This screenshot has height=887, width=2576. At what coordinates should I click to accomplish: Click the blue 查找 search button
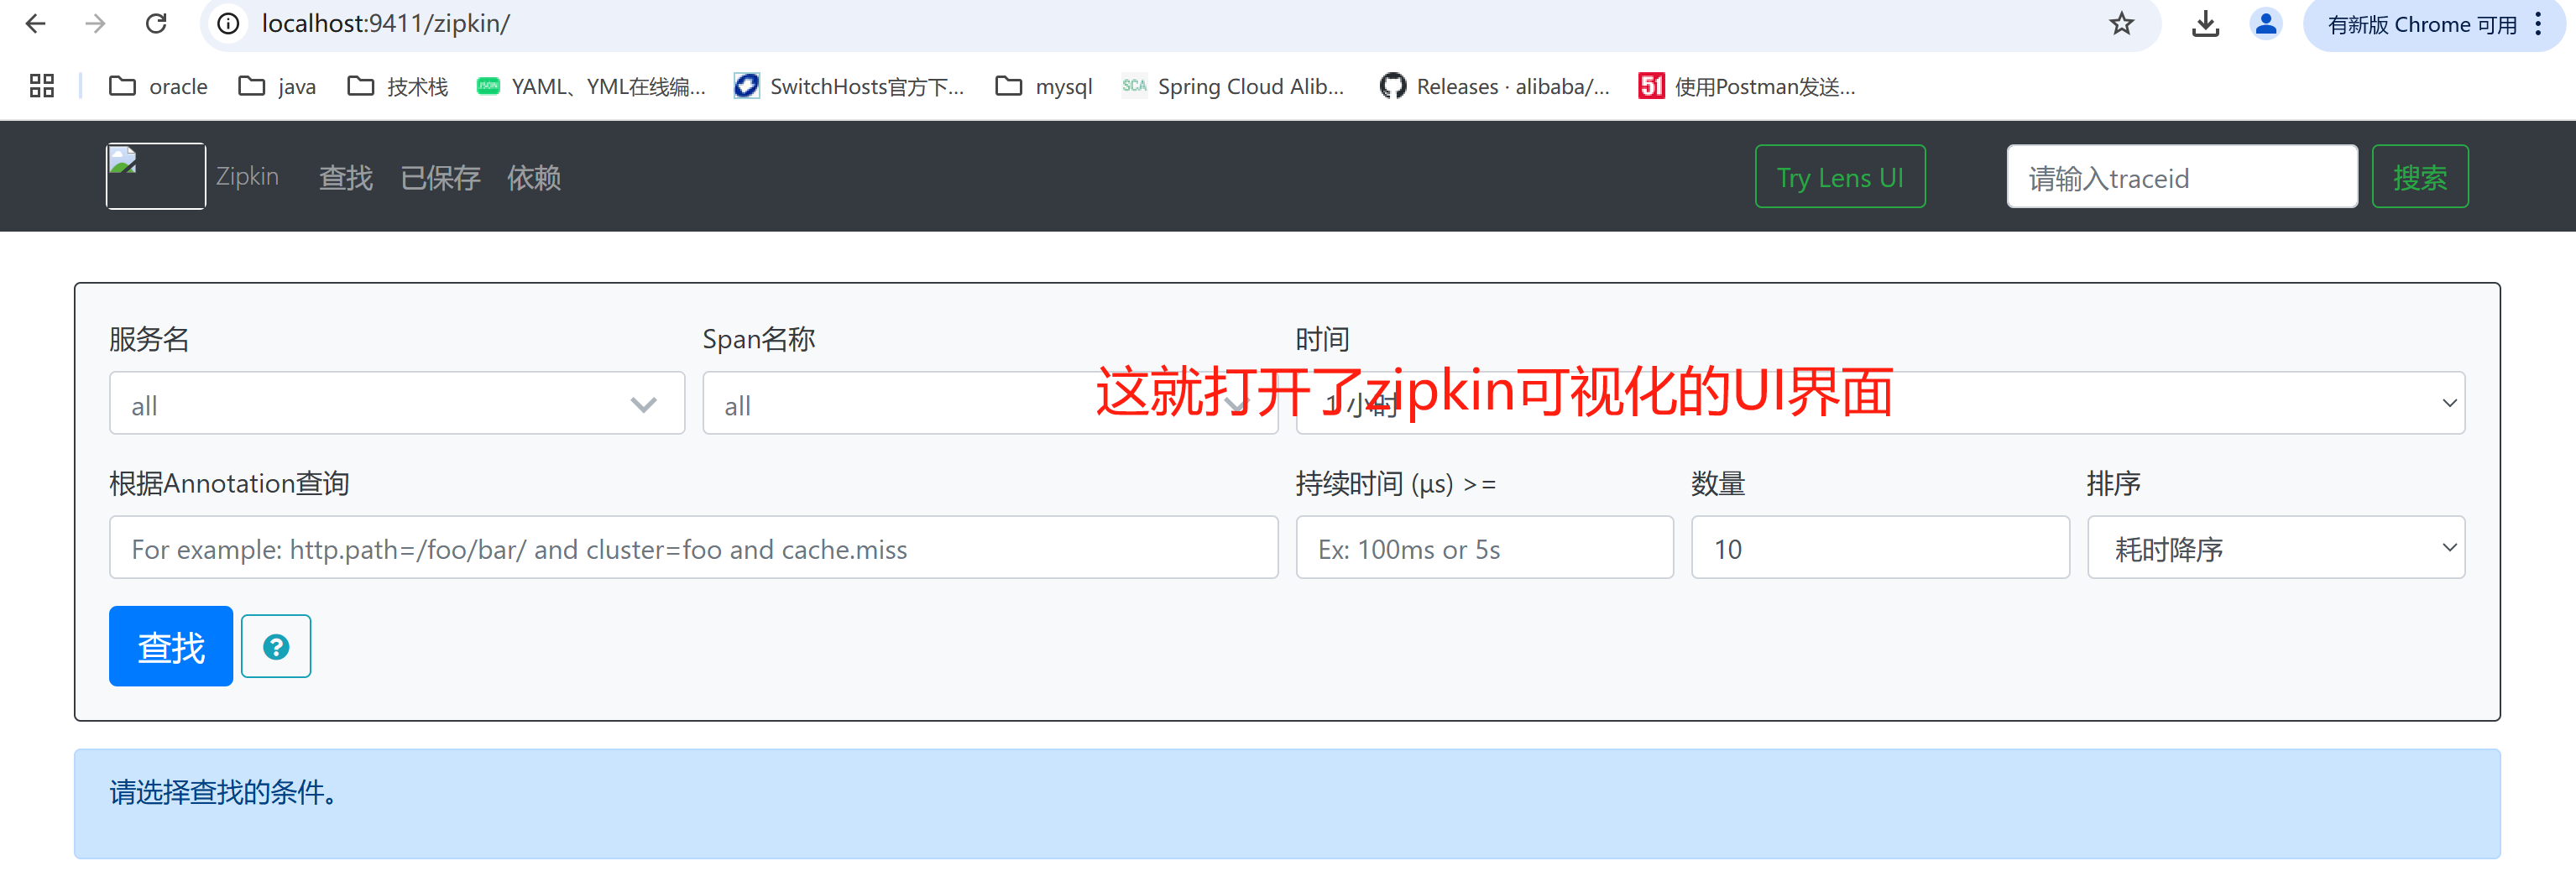[170, 646]
